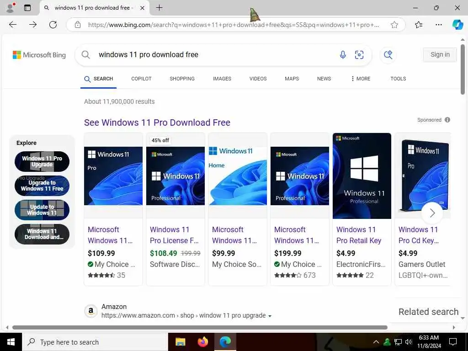Switch to the IMAGES tab
The image size is (468, 351).
click(222, 79)
